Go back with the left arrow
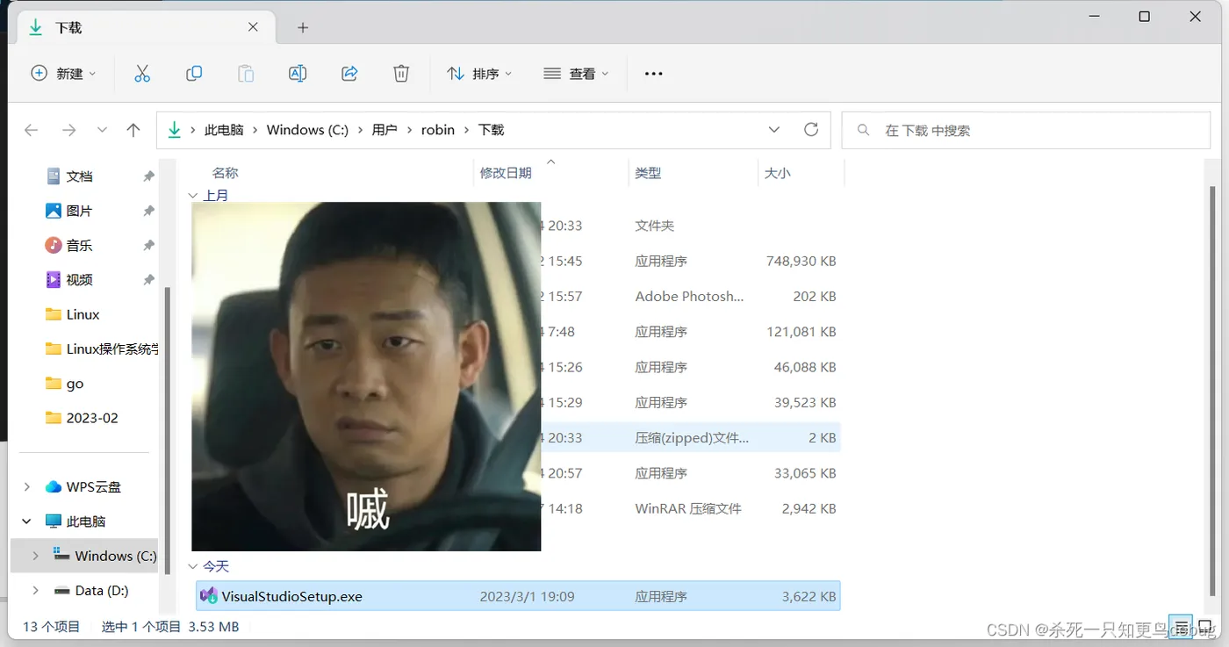The image size is (1229, 647). pyautogui.click(x=32, y=130)
